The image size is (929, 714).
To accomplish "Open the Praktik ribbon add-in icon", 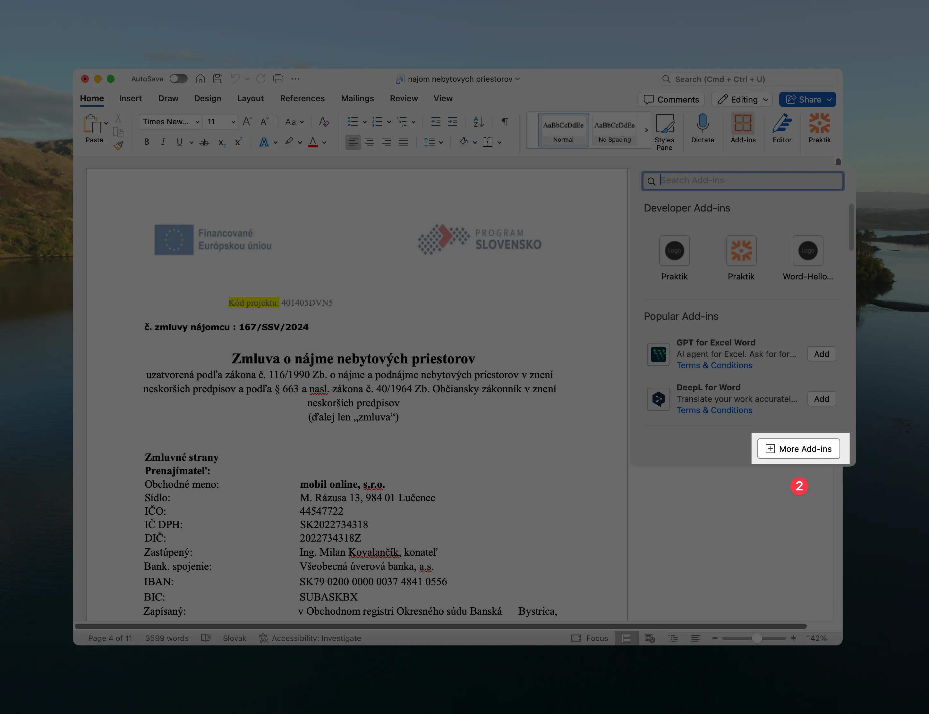I will point(819,124).
